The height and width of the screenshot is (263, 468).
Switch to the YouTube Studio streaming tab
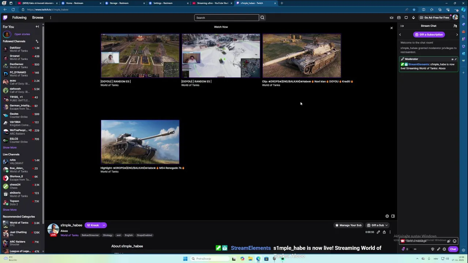click(x=212, y=3)
